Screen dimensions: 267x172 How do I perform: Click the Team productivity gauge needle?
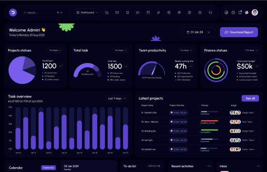click(154, 70)
